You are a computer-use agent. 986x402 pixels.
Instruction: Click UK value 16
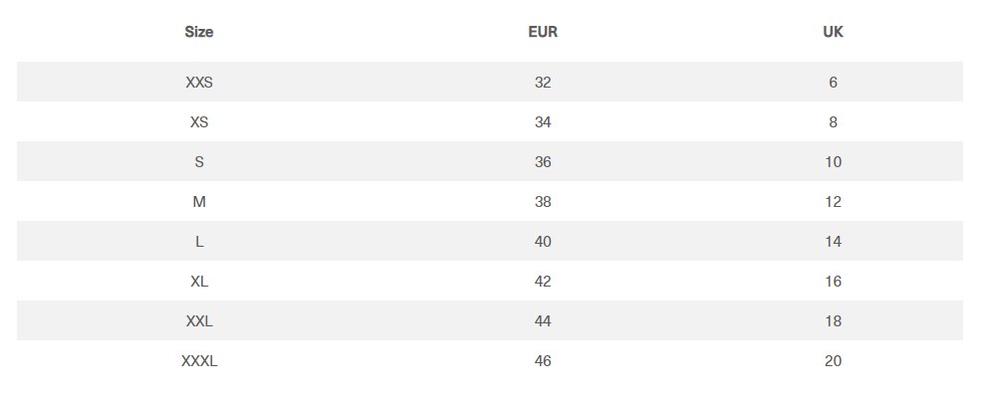pos(833,282)
